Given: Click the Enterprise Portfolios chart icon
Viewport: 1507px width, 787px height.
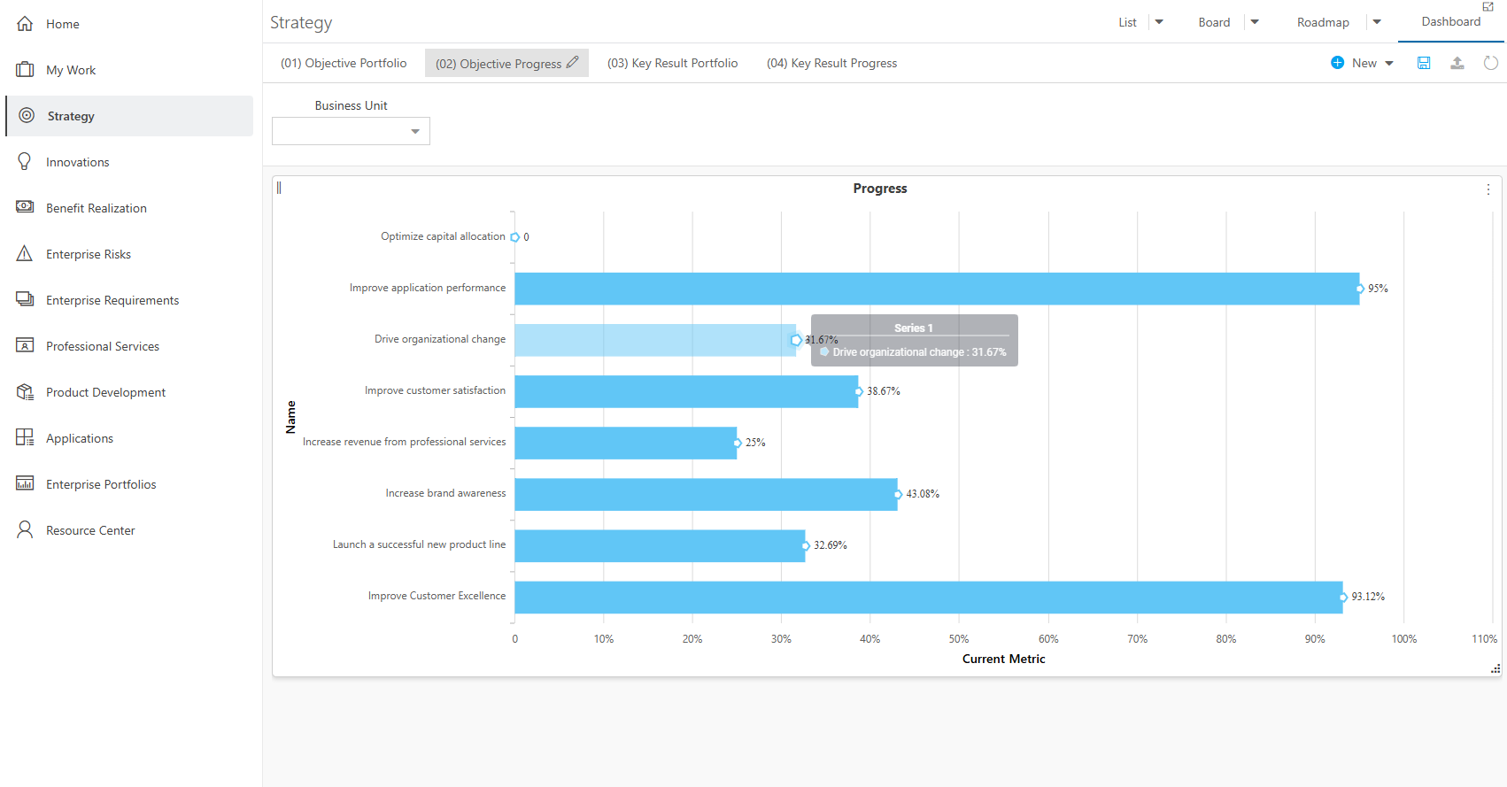Looking at the screenshot, I should (25, 483).
